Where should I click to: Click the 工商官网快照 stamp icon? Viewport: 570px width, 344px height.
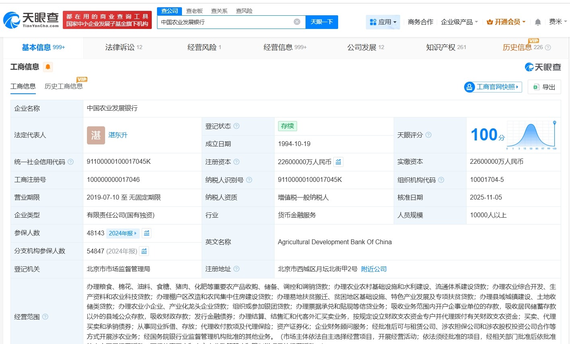[469, 87]
